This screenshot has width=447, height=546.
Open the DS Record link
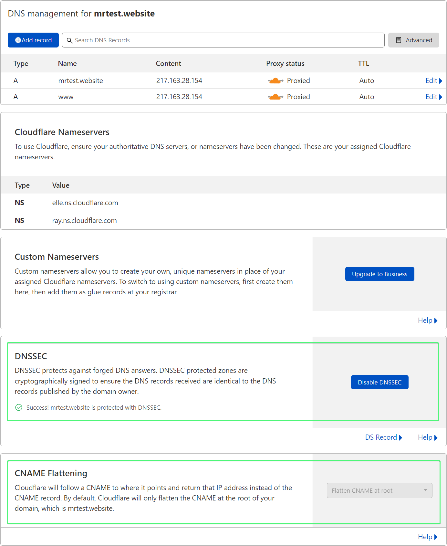click(x=381, y=437)
